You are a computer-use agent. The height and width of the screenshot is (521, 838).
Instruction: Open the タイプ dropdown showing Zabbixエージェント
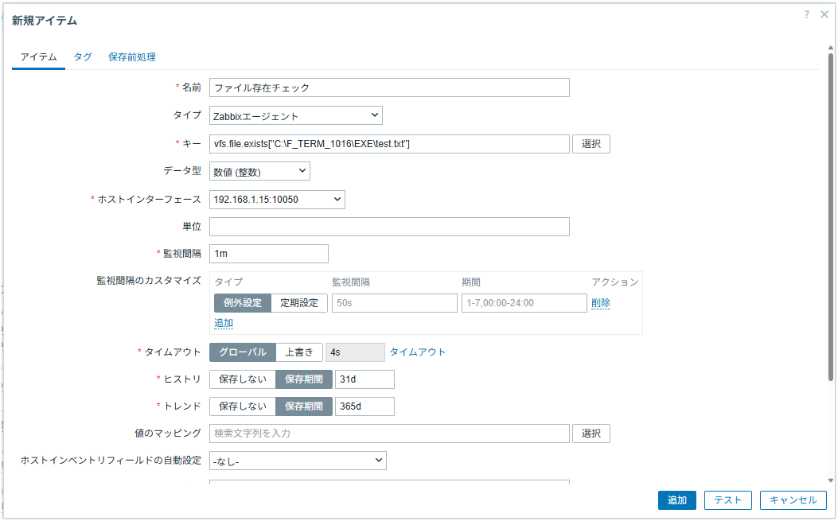296,116
